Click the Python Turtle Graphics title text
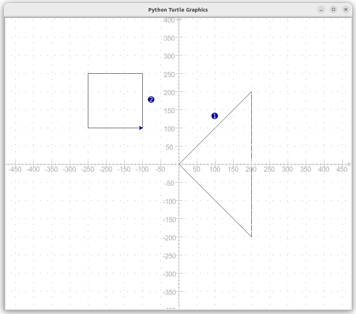356x314 pixels. 178,10
